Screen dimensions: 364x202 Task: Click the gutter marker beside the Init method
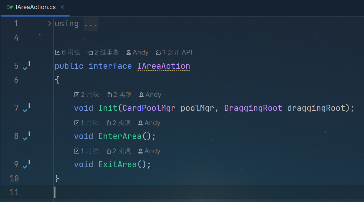tap(26, 108)
